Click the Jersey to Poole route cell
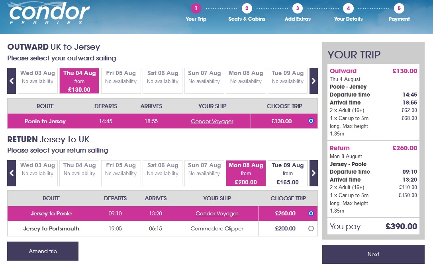Image resolution: width=433 pixels, height=267 pixels. click(x=51, y=213)
